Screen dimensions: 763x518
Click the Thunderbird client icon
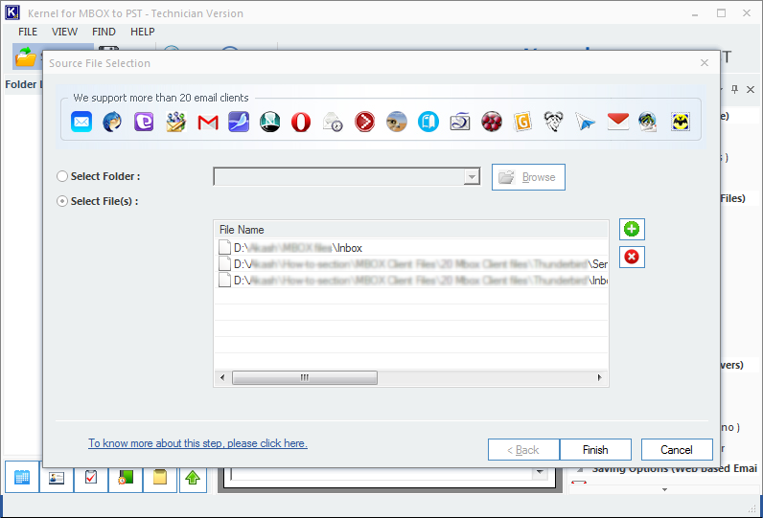[x=112, y=122]
